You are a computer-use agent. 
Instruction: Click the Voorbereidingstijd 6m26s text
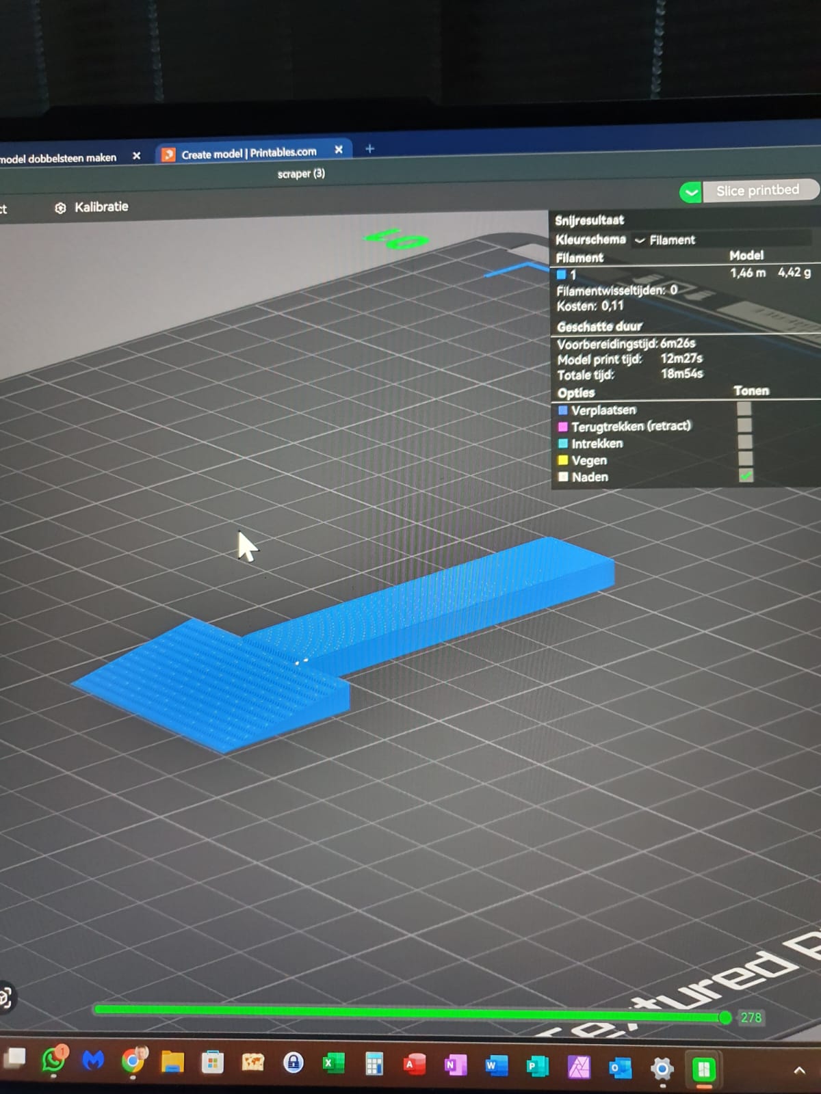point(626,343)
